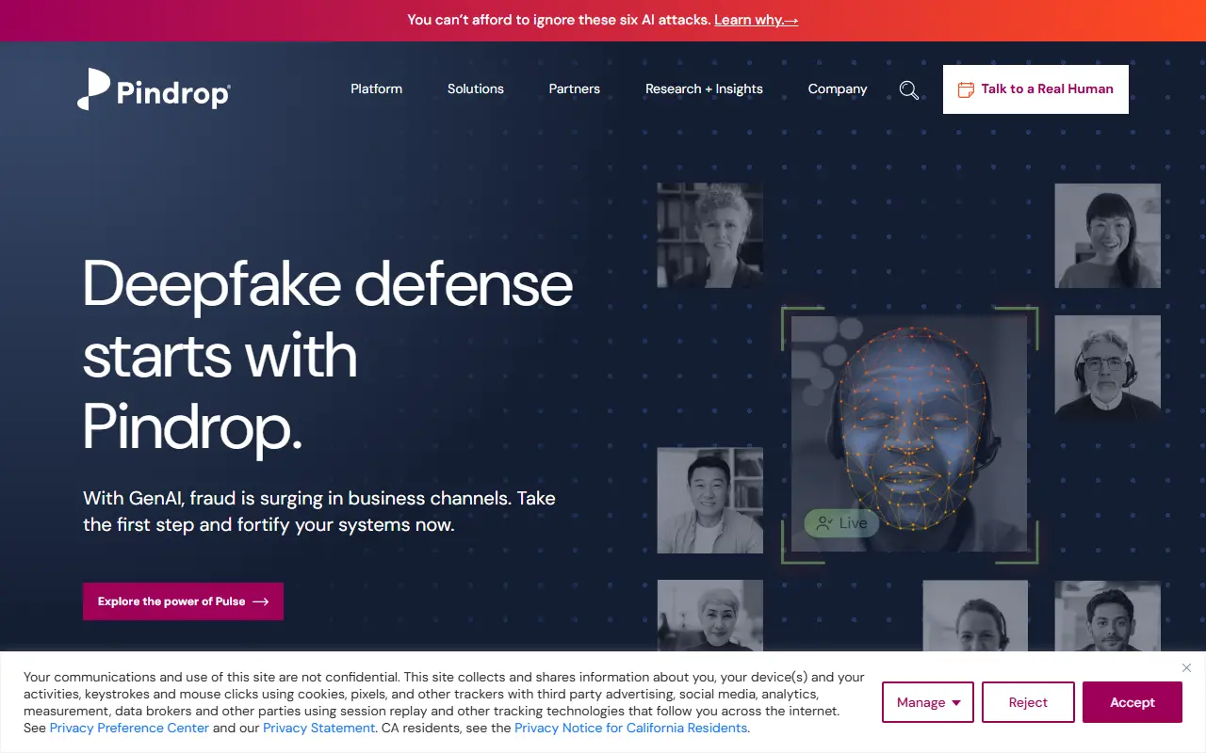Open the Platform menu

point(376,88)
